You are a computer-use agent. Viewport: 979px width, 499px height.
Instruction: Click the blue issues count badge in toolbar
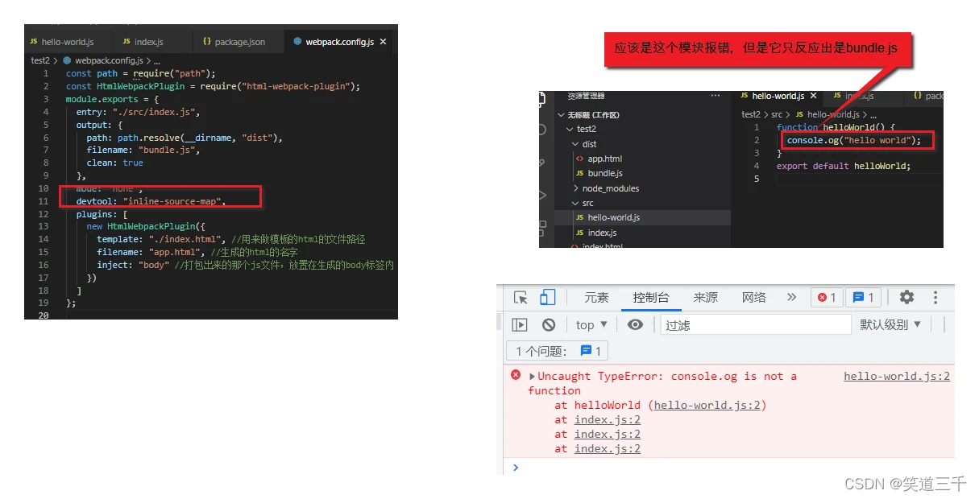tap(864, 298)
